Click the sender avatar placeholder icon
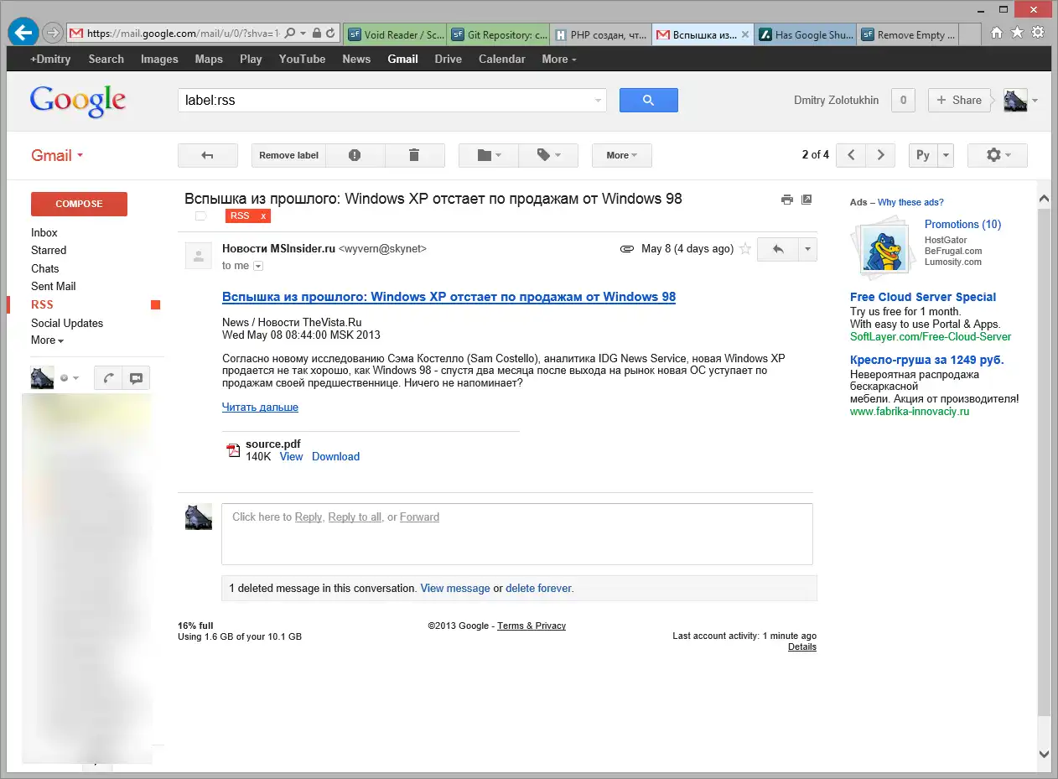Image resolution: width=1058 pixels, height=779 pixels. tap(198, 256)
